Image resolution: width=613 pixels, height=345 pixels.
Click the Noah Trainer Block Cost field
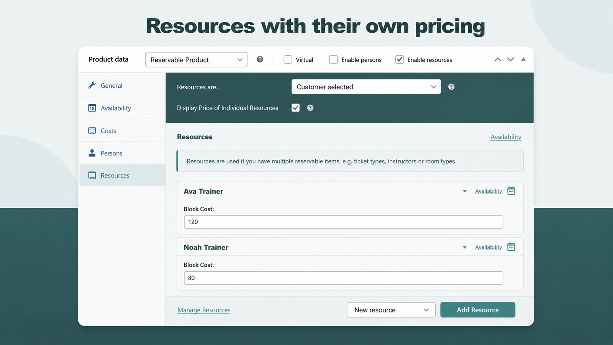343,278
